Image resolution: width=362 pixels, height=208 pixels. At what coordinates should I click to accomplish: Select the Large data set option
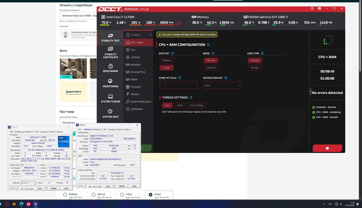click(x=167, y=68)
